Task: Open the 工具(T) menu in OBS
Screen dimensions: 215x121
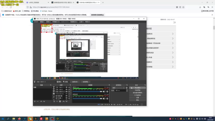Action: (81, 22)
